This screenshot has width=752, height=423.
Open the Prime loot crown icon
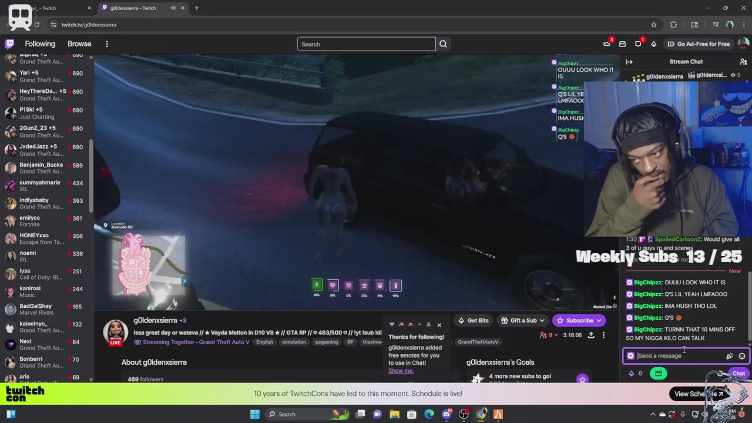point(607,44)
